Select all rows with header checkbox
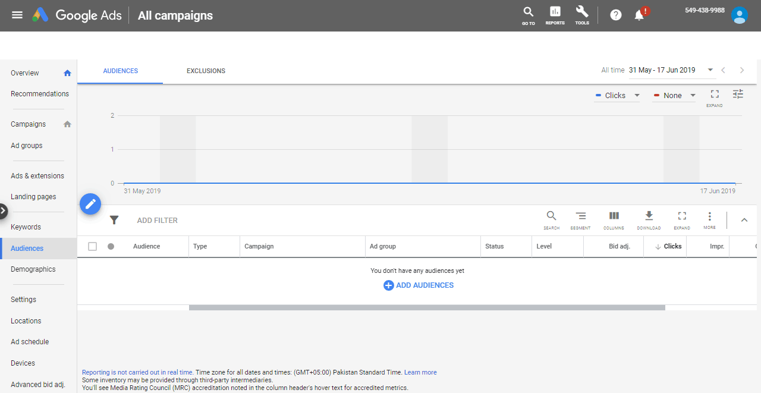Viewport: 761px width, 393px height. pyautogui.click(x=92, y=246)
